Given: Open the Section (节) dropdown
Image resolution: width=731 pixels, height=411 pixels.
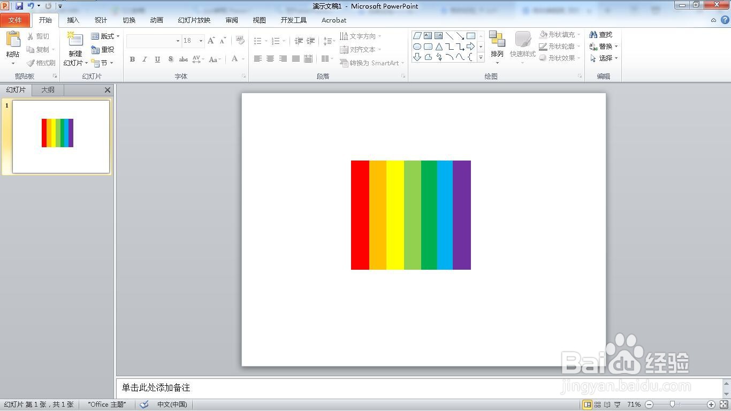Looking at the screenshot, I should pyautogui.click(x=102, y=63).
